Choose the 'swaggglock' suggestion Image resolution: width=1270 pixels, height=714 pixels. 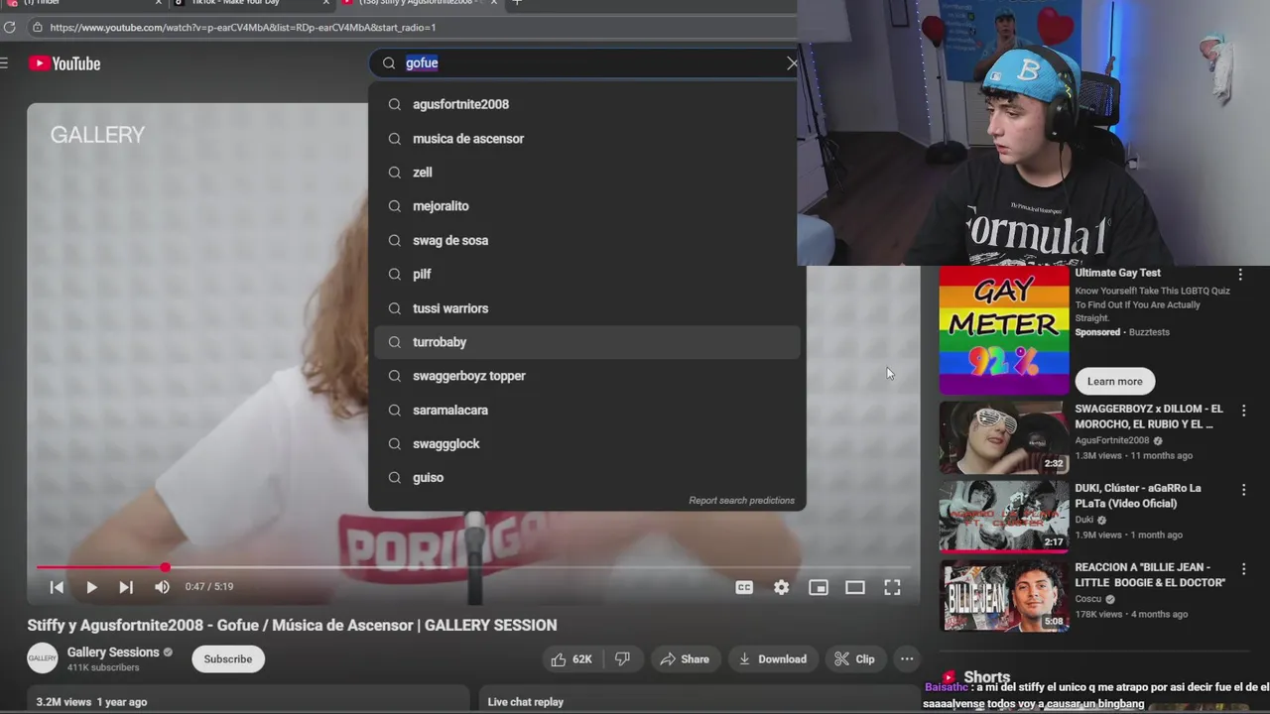pos(586,443)
